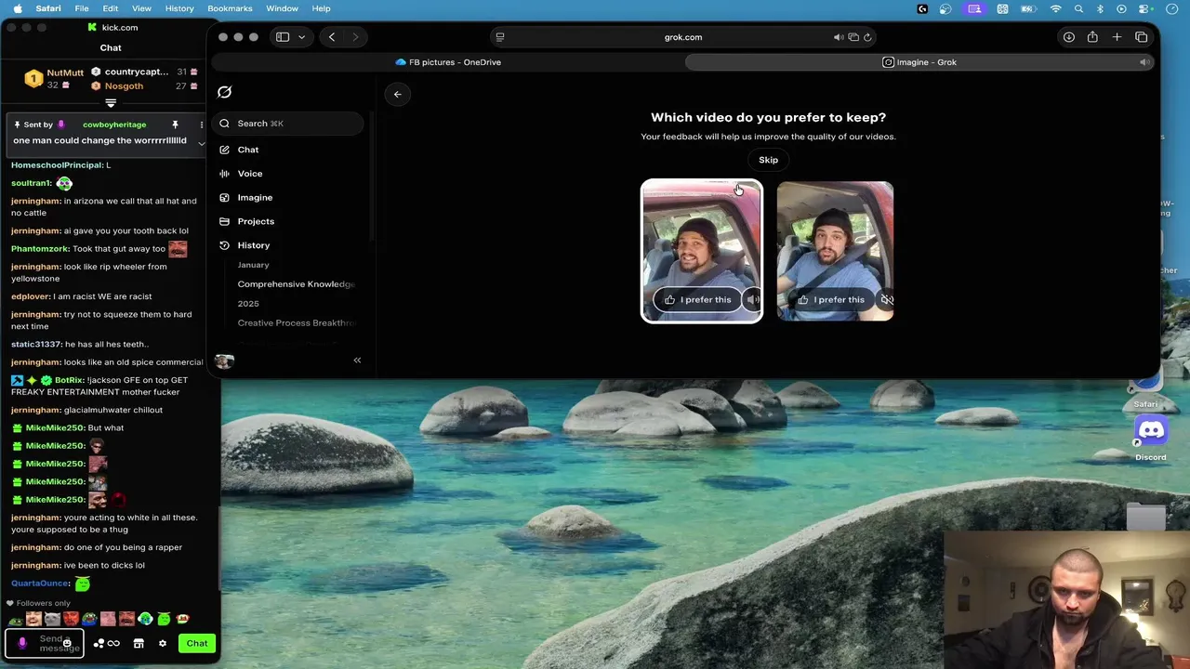Show the Safari tab overview
The image size is (1190, 669).
pyautogui.click(x=1141, y=37)
